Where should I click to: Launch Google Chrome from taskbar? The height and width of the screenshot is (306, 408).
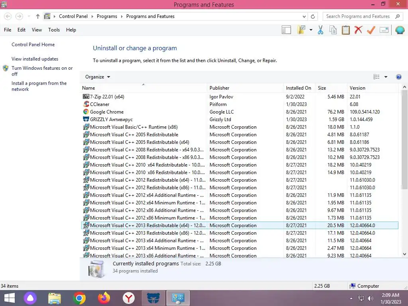79,298
